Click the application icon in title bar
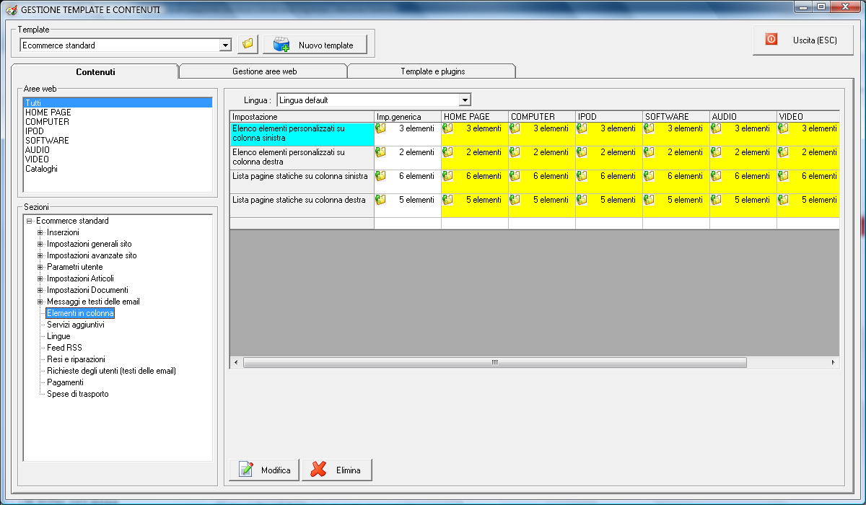Viewport: 866px width, 505px height. click(x=11, y=10)
